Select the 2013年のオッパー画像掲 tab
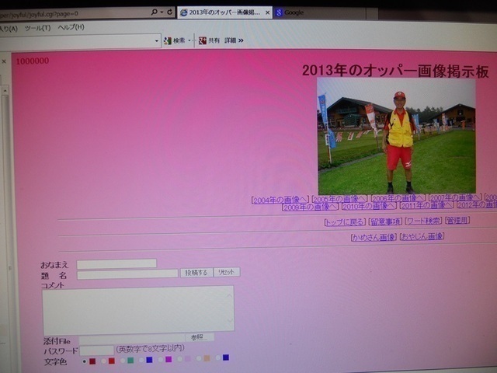Screen dimensions: 497x373 224,12
